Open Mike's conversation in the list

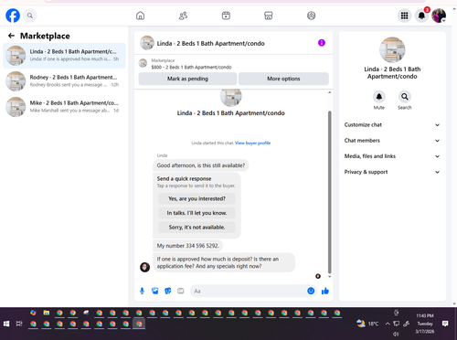(x=64, y=107)
